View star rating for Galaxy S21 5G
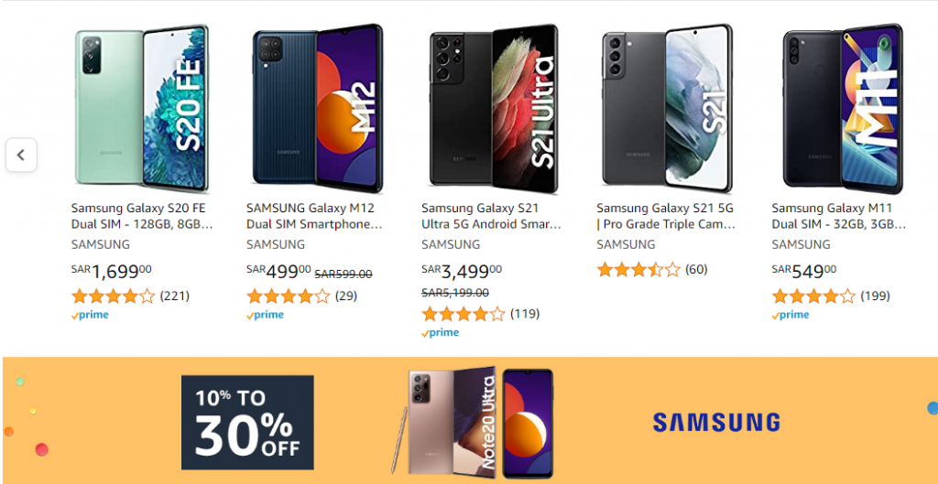The width and height of the screenshot is (938, 484). [x=638, y=270]
